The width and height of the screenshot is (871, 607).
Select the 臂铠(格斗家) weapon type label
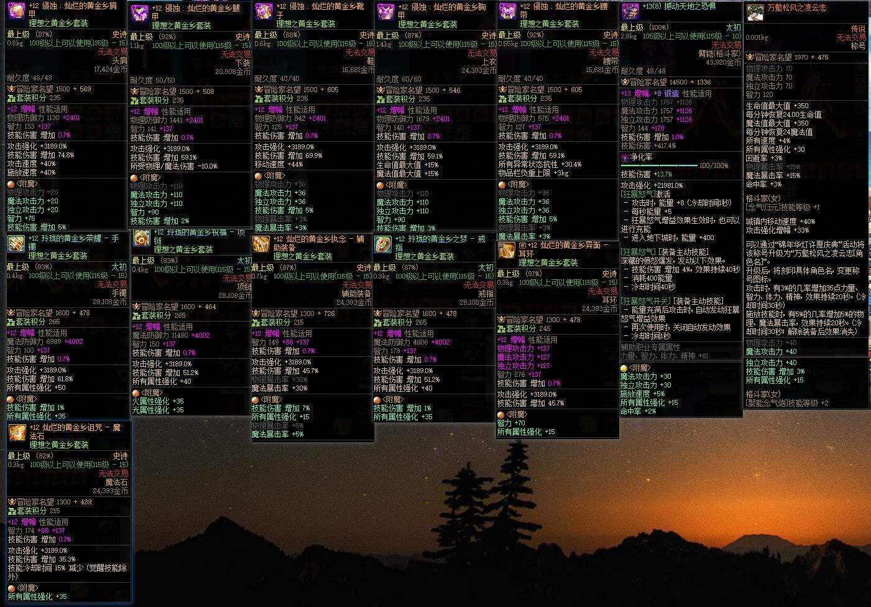pos(719,53)
